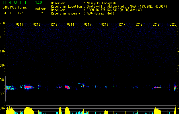Click time marker 0219
Screen dimensions: 179x114
point(156,25)
